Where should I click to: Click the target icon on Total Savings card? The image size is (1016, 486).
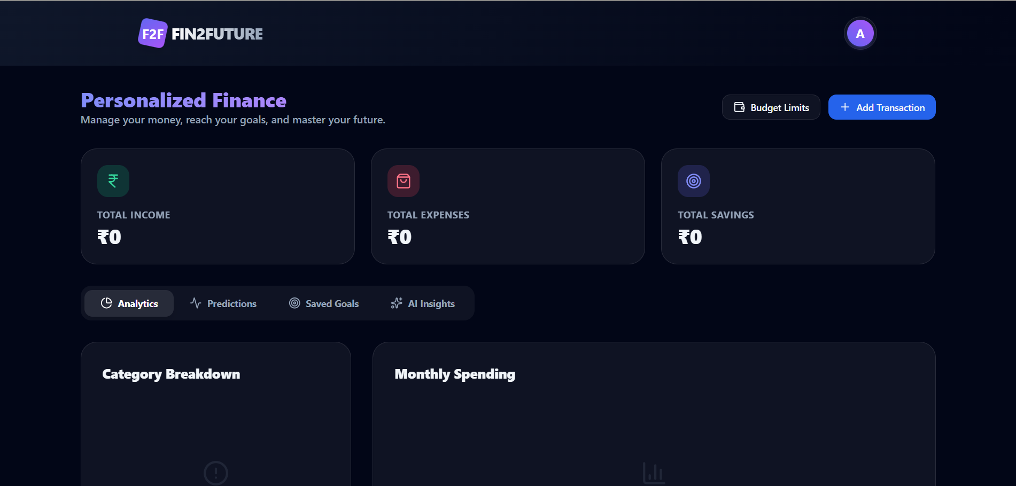(x=694, y=181)
